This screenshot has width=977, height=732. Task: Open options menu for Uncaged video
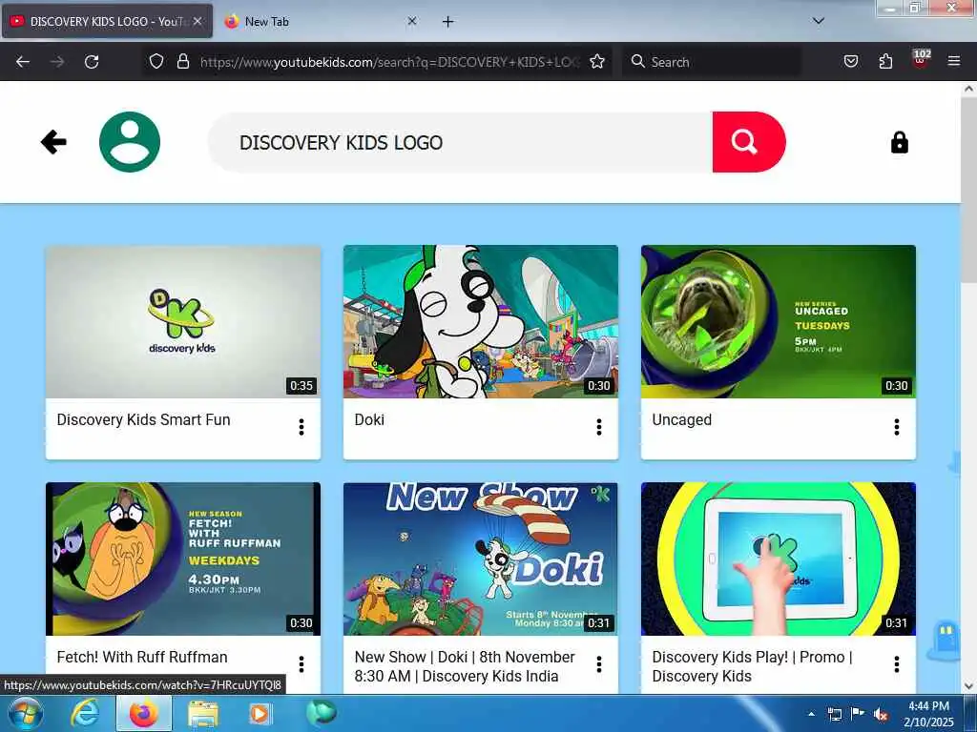click(x=897, y=427)
